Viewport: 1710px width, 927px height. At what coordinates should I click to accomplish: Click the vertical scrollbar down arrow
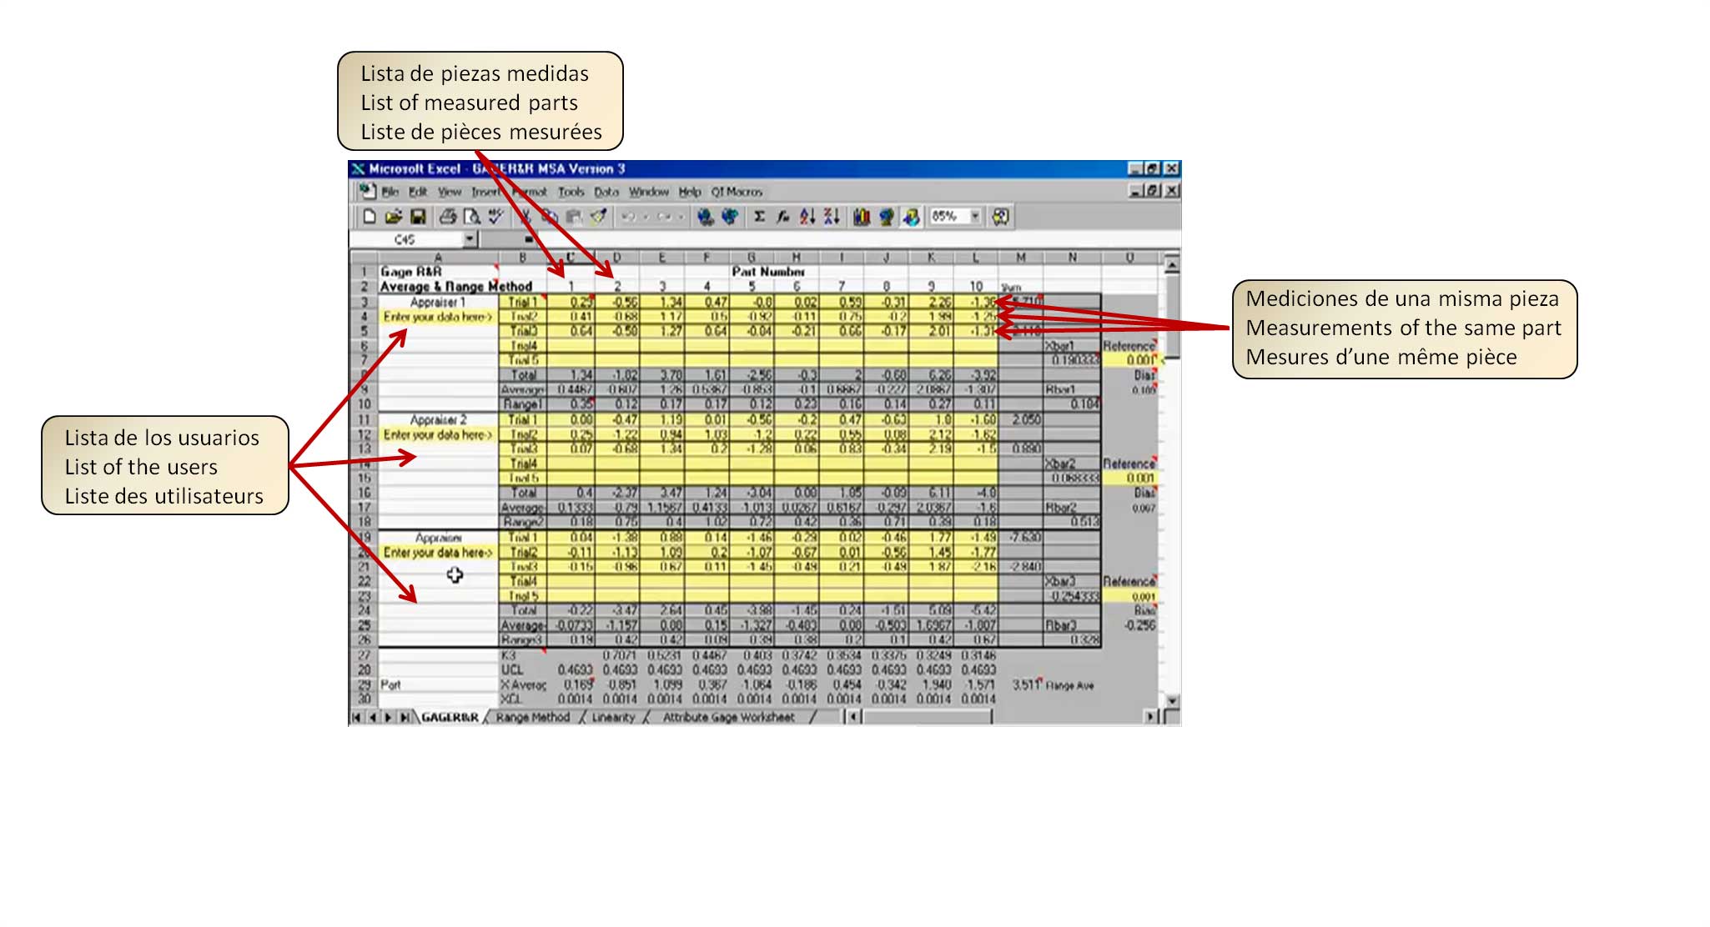1171,701
